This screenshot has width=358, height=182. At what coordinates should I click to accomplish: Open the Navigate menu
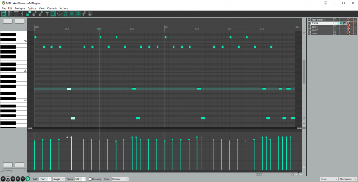(20, 8)
